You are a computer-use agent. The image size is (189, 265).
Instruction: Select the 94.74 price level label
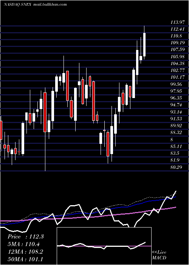coord(176,105)
